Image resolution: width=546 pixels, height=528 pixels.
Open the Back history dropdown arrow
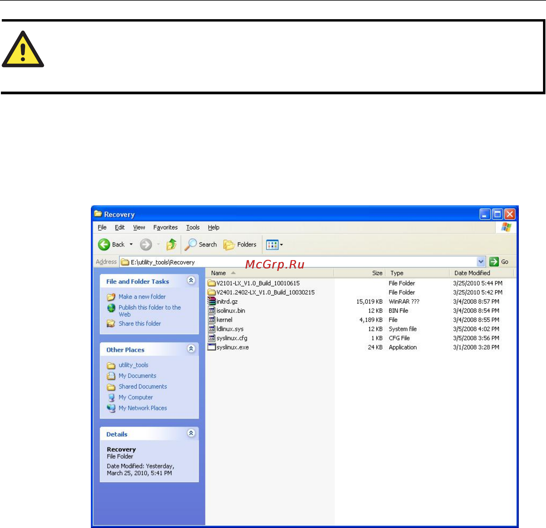coord(131,245)
